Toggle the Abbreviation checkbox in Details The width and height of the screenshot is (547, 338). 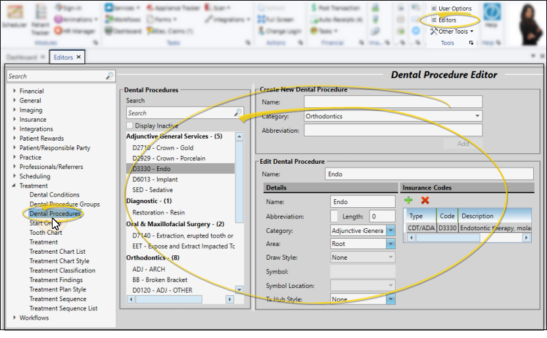[x=335, y=216]
